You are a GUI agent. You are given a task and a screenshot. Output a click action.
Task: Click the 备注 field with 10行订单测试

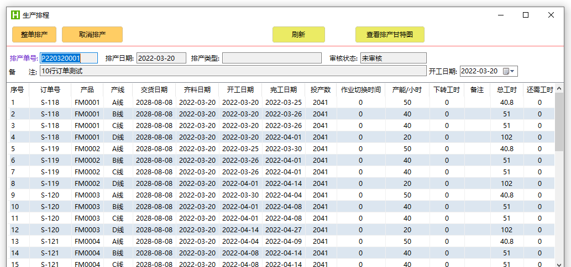click(x=233, y=71)
